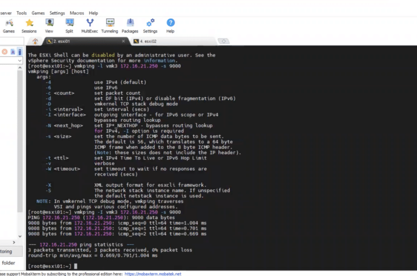Click the sidebar scroll right chevron

14,242
